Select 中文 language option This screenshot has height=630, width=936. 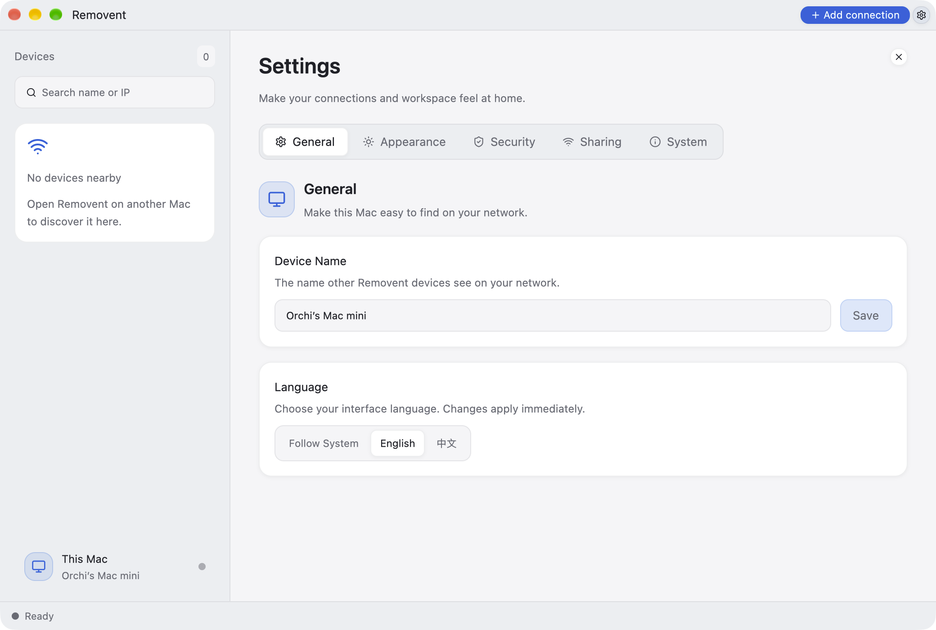[446, 443]
